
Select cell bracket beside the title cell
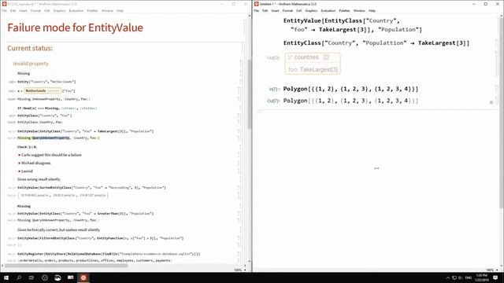tap(244, 28)
